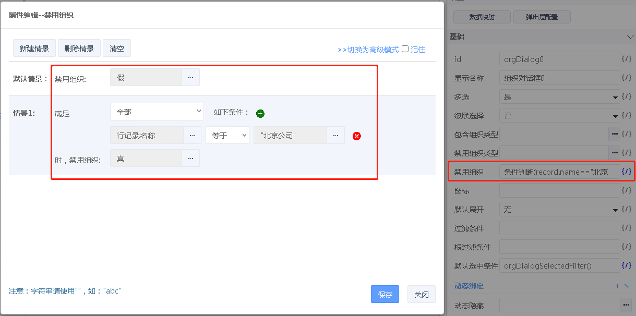The width and height of the screenshot is (636, 316).
Task: Open the 多选 dropdown
Action: [x=559, y=97]
